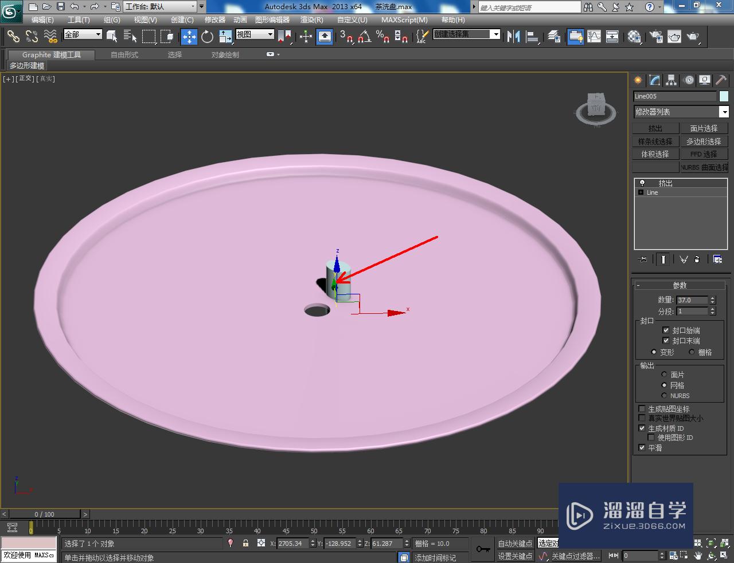
Task: Toggle 平滑 checkbox
Action: coord(642,447)
